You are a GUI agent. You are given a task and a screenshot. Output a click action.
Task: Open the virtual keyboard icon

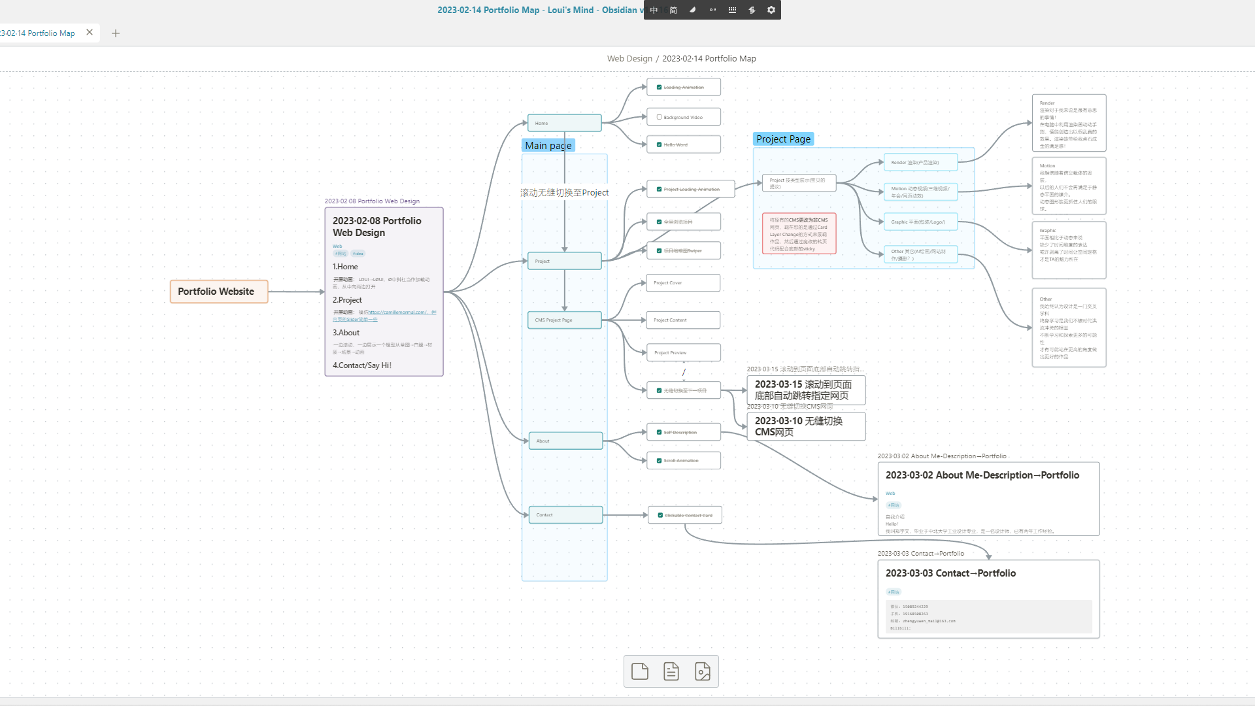732,10
